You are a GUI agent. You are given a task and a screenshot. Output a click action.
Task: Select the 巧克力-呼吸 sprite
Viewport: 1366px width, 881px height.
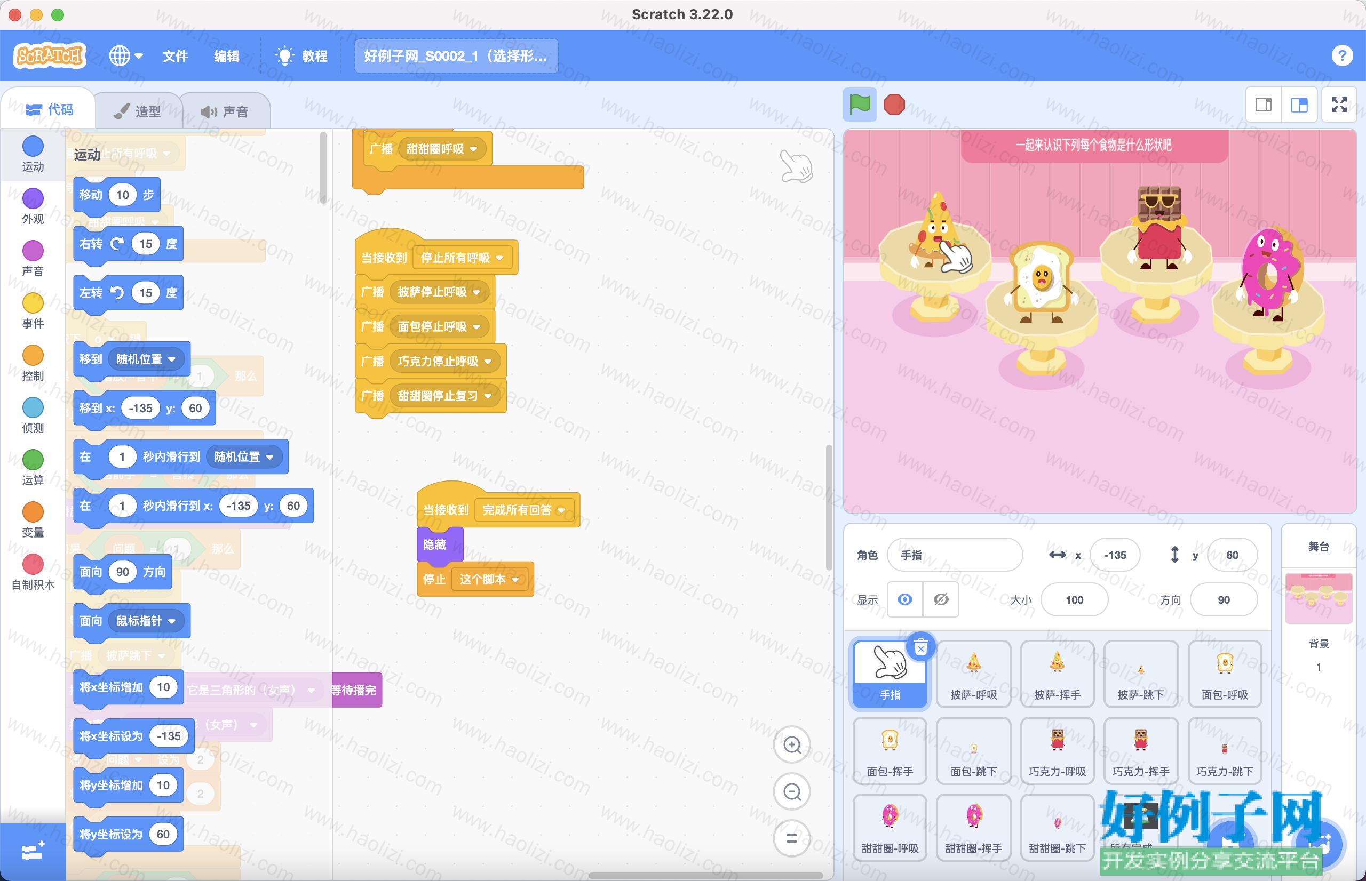[1057, 750]
